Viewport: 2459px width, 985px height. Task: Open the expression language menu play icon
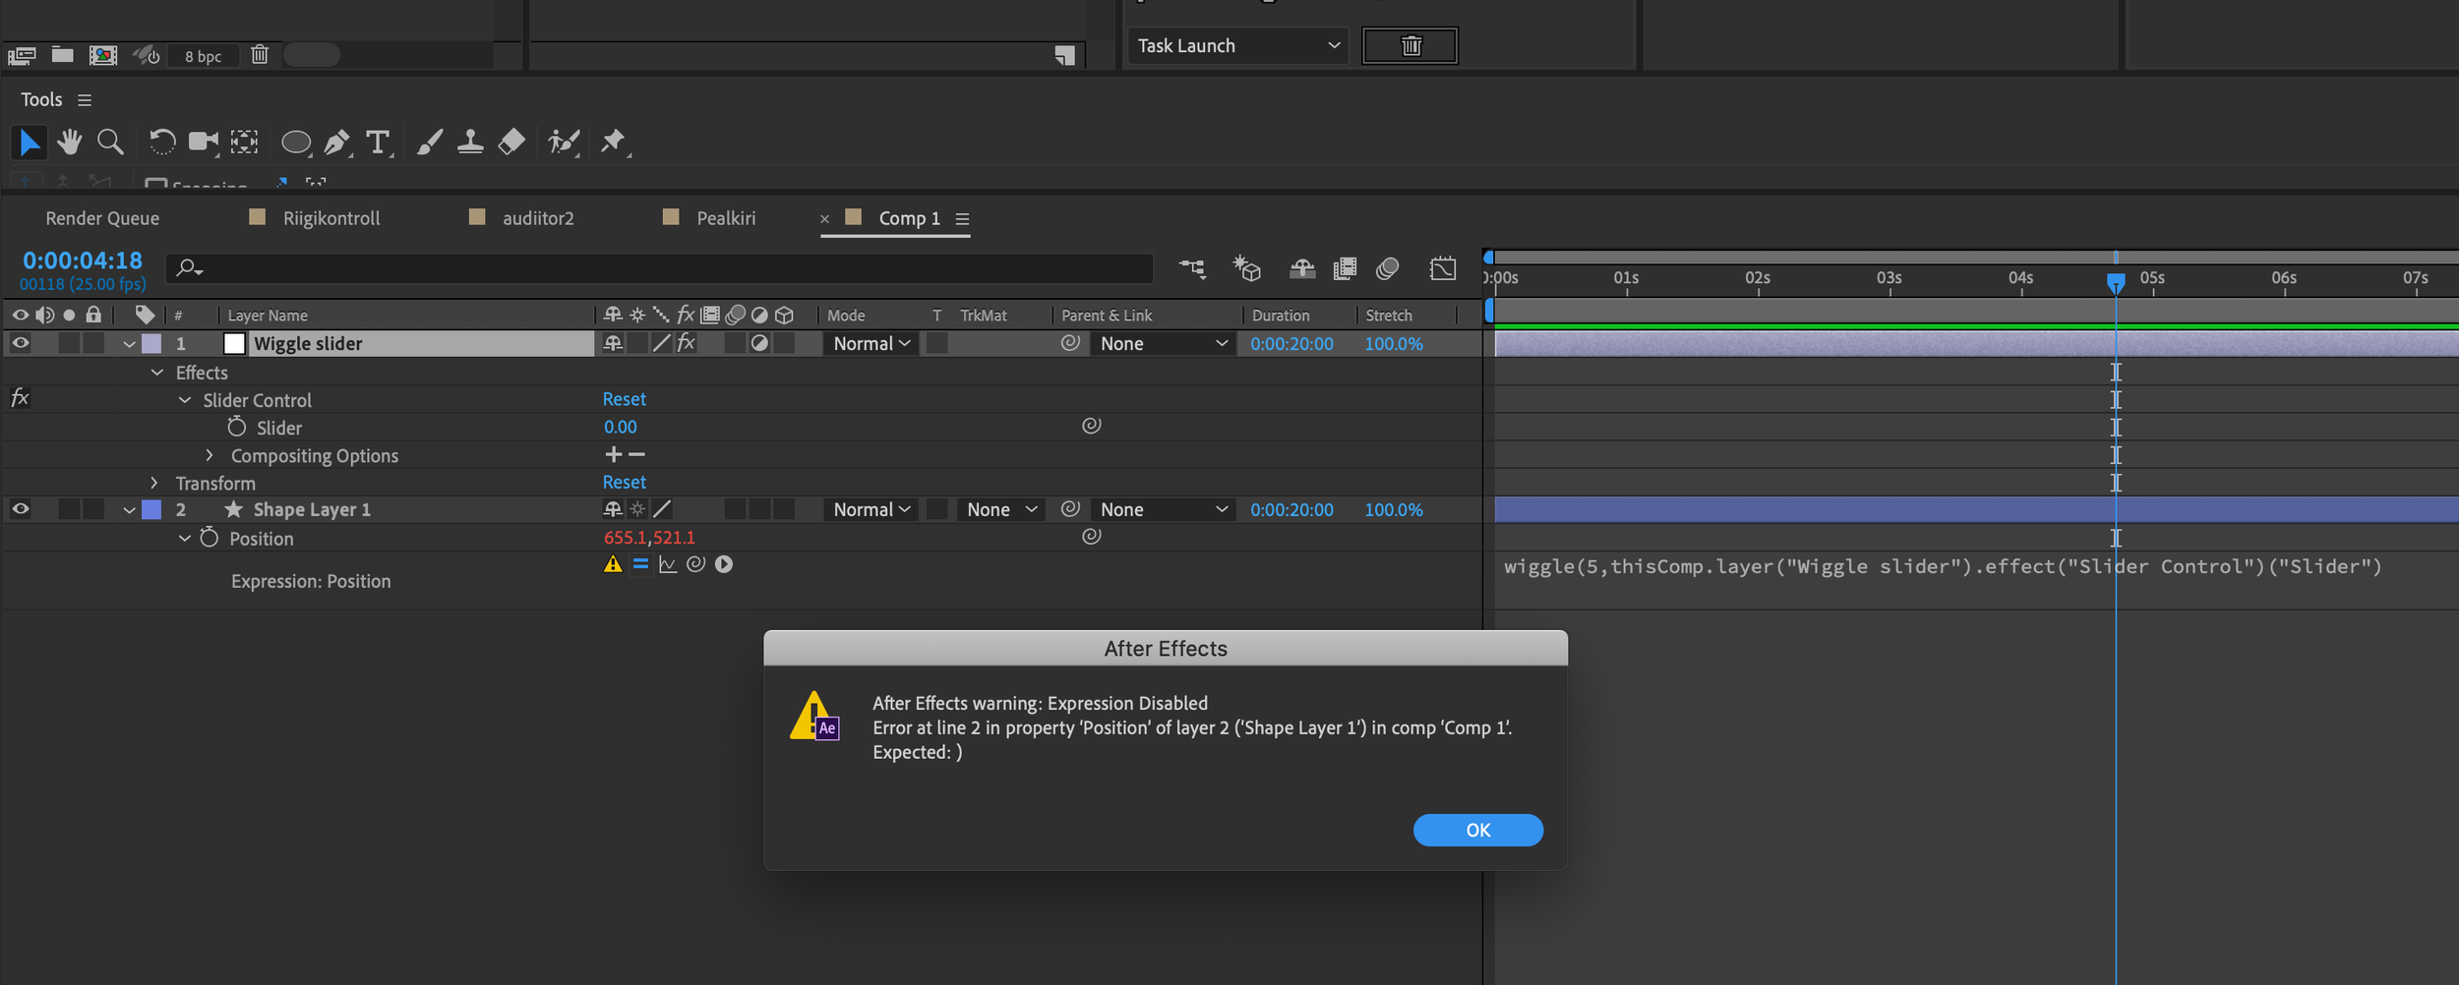[724, 564]
